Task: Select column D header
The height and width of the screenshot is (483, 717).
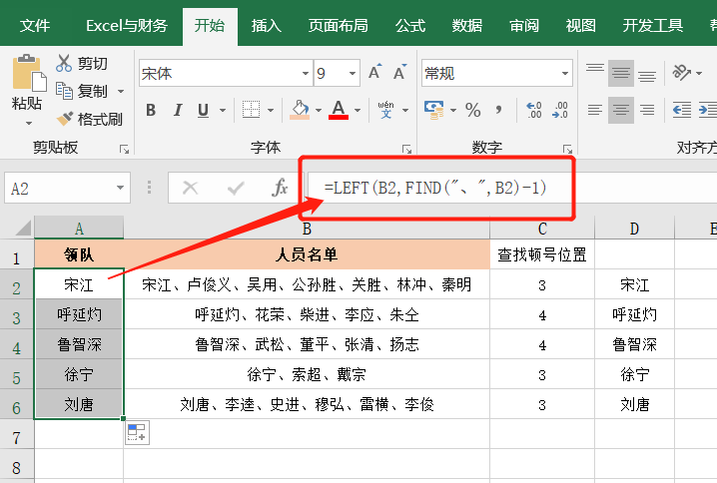Action: coord(634,228)
